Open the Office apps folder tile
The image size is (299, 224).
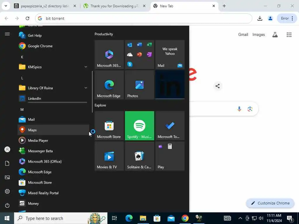click(x=139, y=55)
